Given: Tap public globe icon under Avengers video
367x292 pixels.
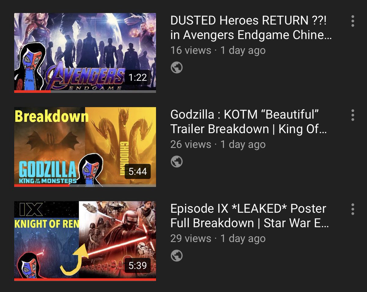Looking at the screenshot, I should (x=176, y=68).
